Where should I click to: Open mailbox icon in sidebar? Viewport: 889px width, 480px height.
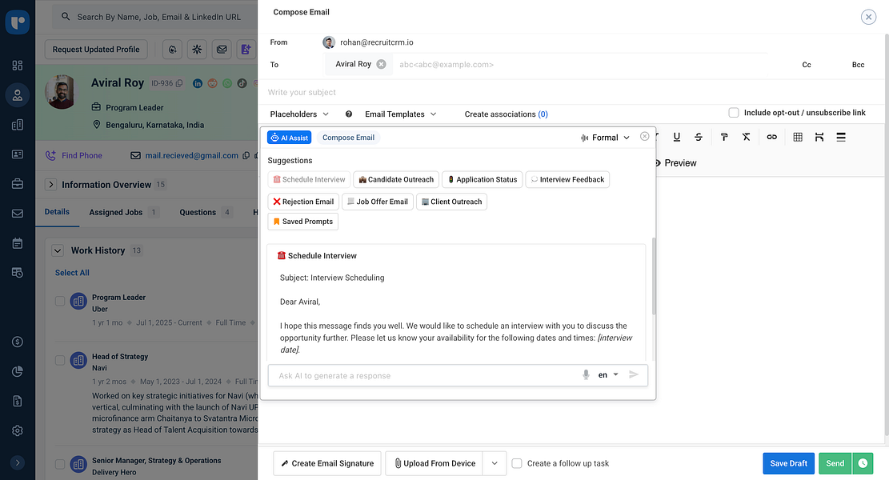coord(18,214)
